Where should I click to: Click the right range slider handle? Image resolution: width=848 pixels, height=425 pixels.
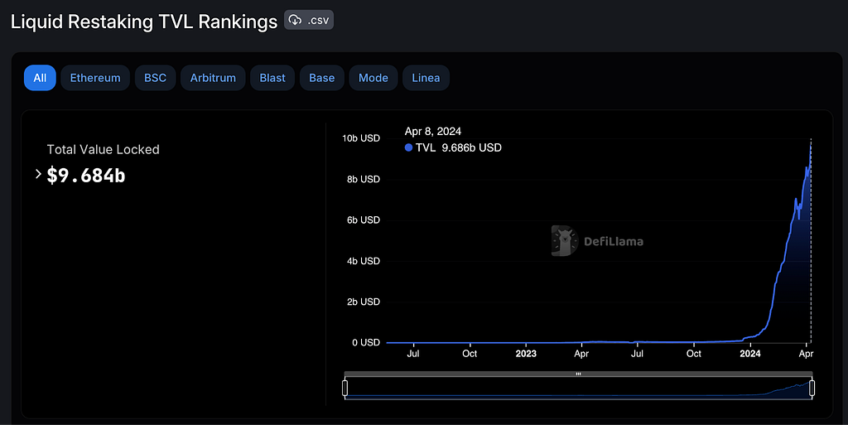click(812, 388)
